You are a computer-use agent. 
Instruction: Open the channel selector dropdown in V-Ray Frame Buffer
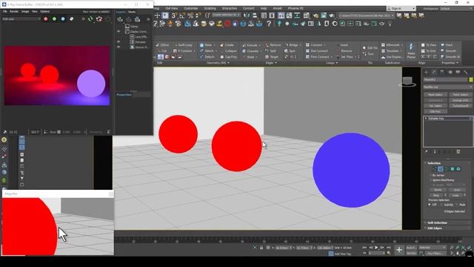click(21, 19)
